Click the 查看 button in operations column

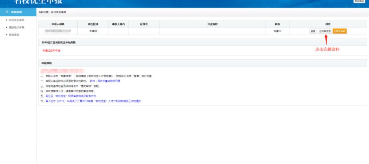pos(313,31)
